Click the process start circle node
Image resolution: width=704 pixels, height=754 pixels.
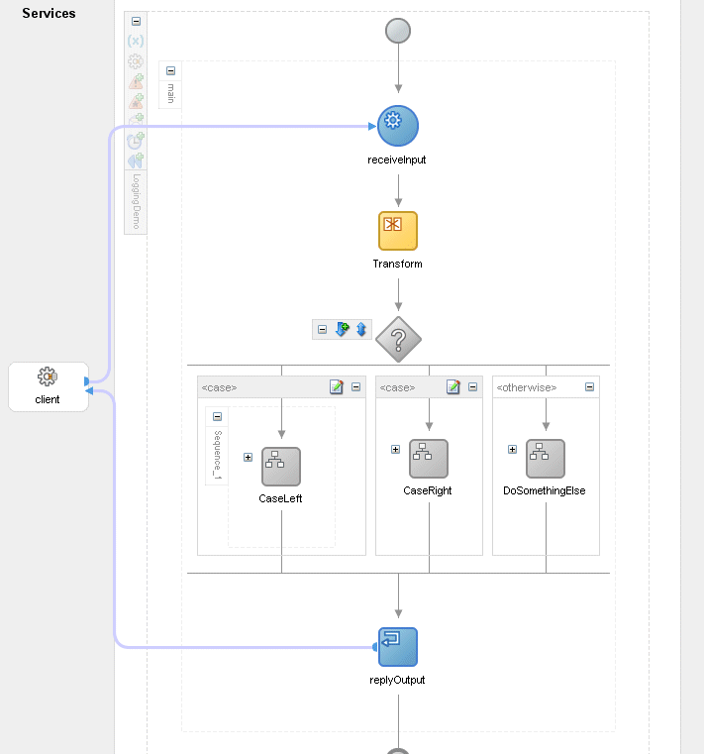tap(398, 31)
